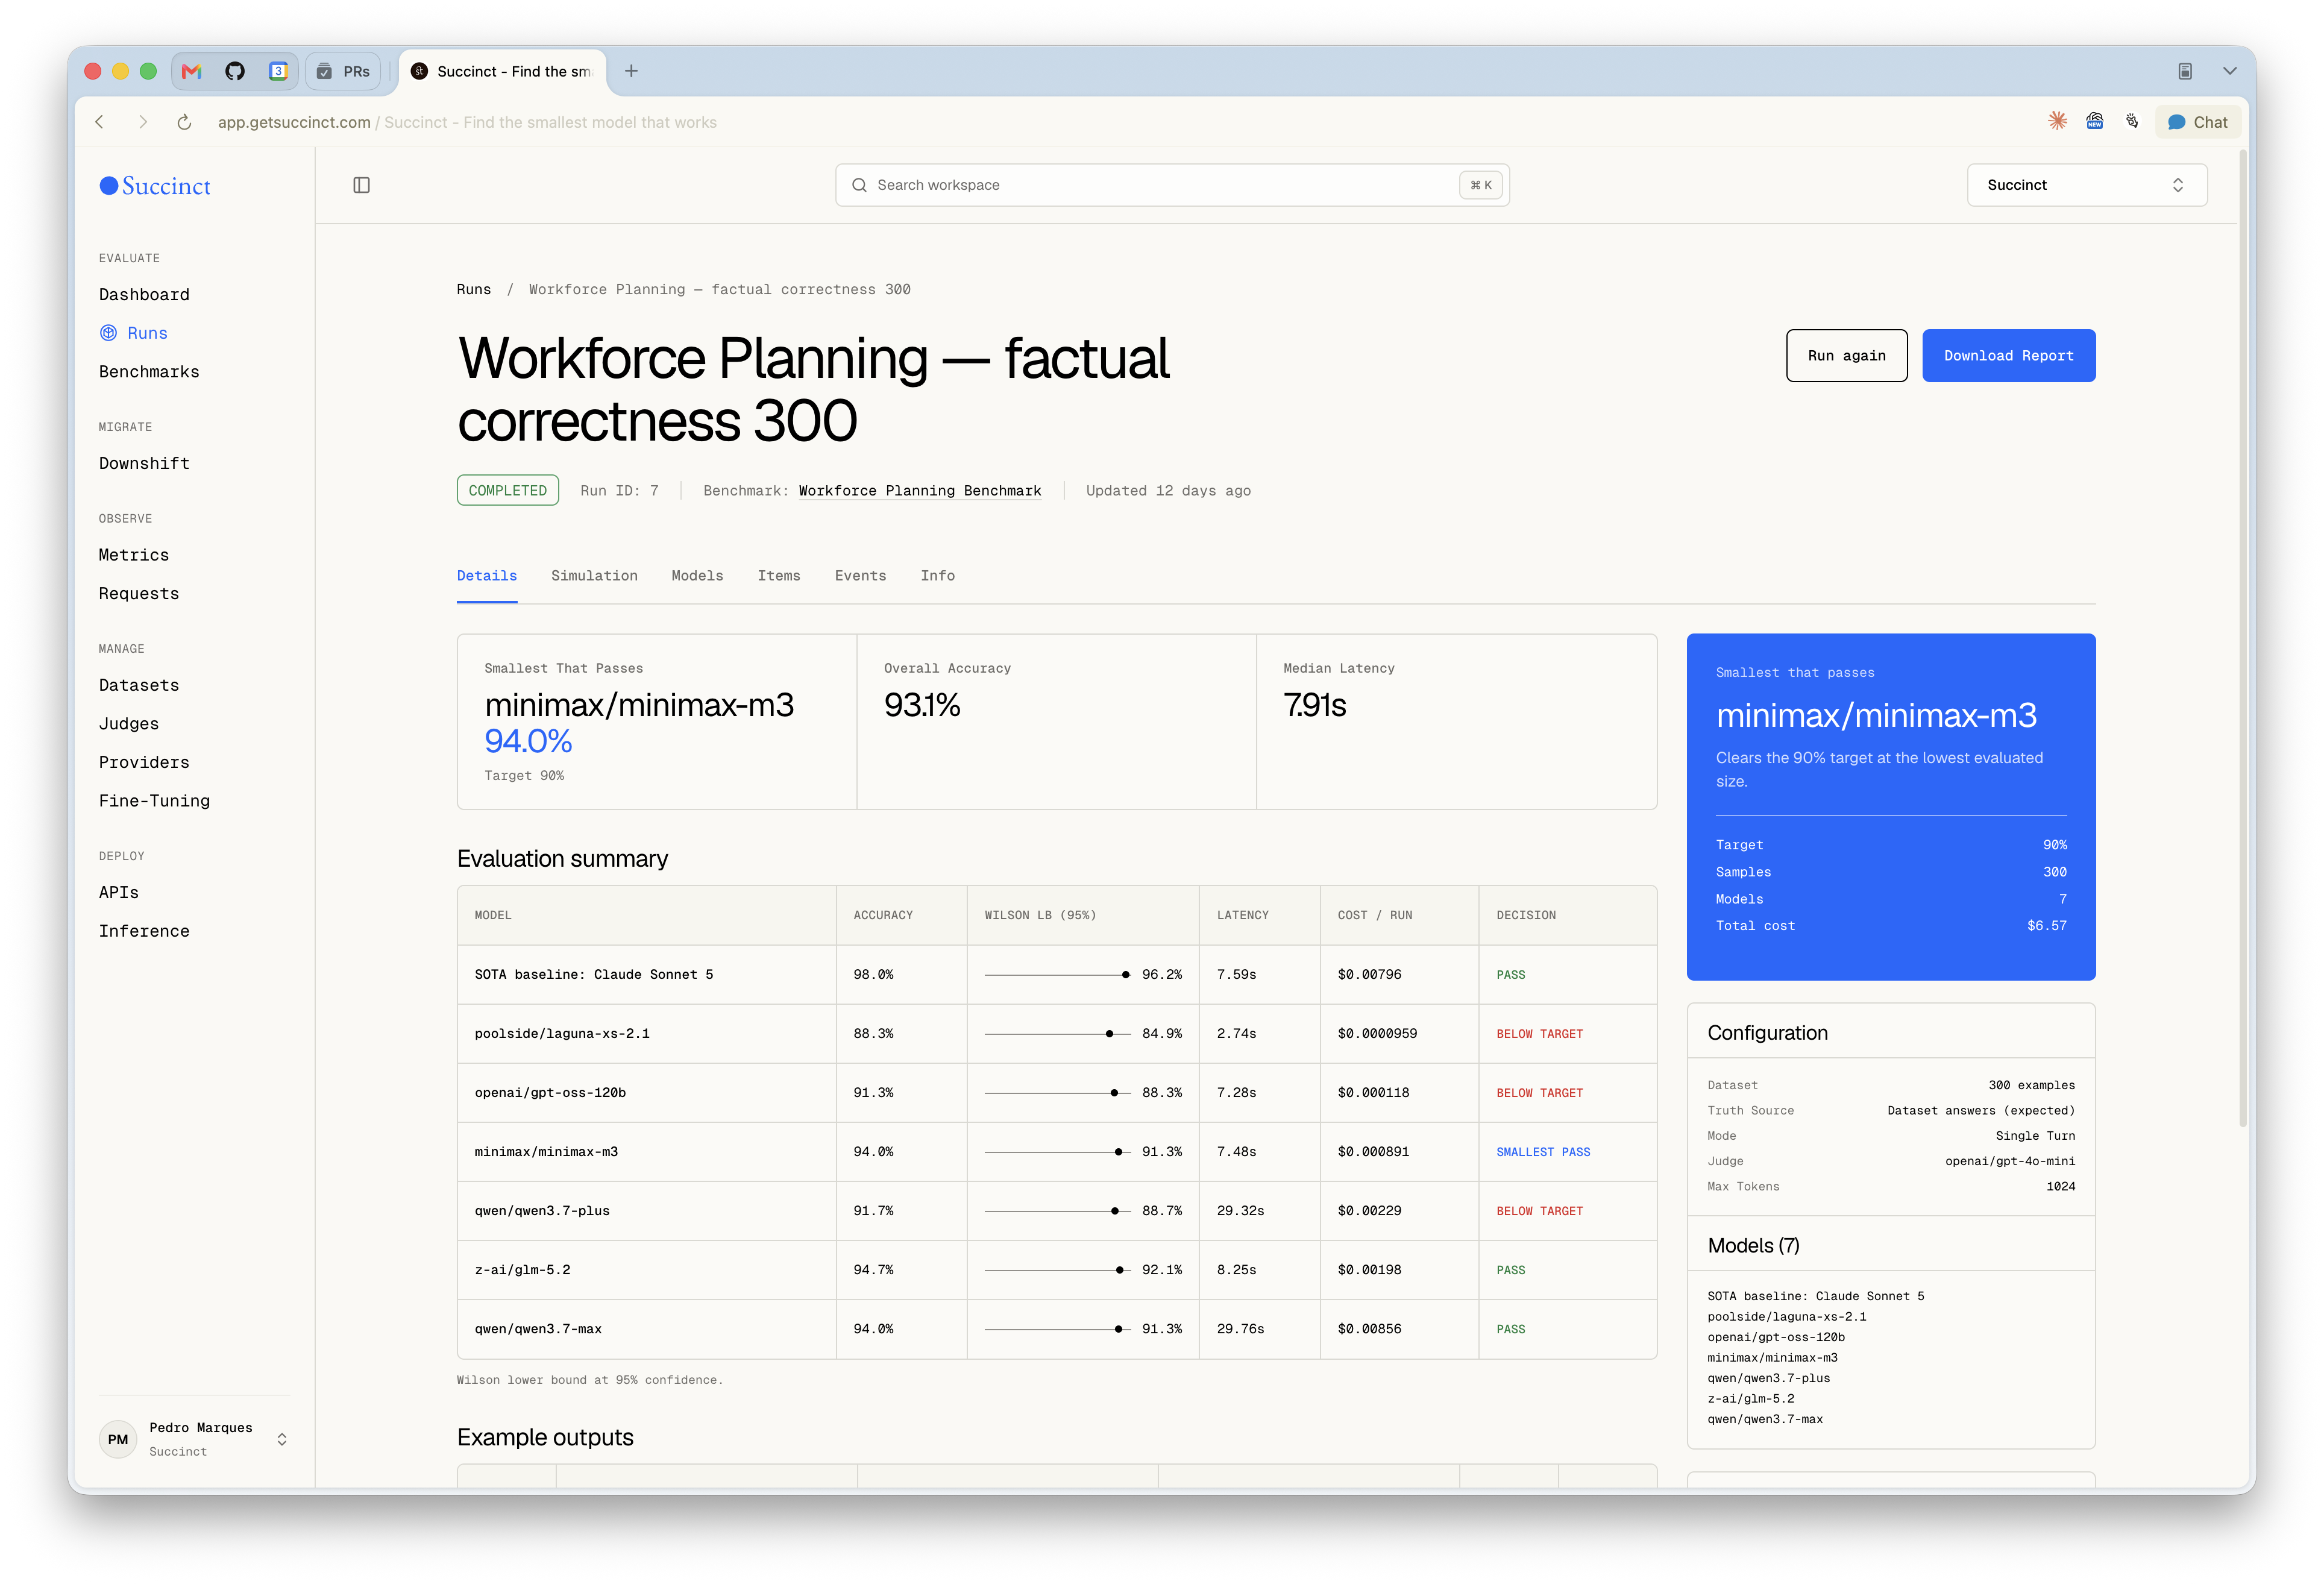The width and height of the screenshot is (2324, 1584).
Task: Click the minimax/minimax-m3 table row name
Action: point(546,1151)
